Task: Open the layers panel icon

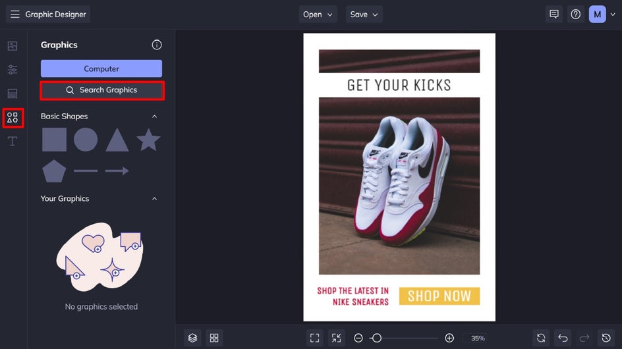Action: click(x=192, y=338)
